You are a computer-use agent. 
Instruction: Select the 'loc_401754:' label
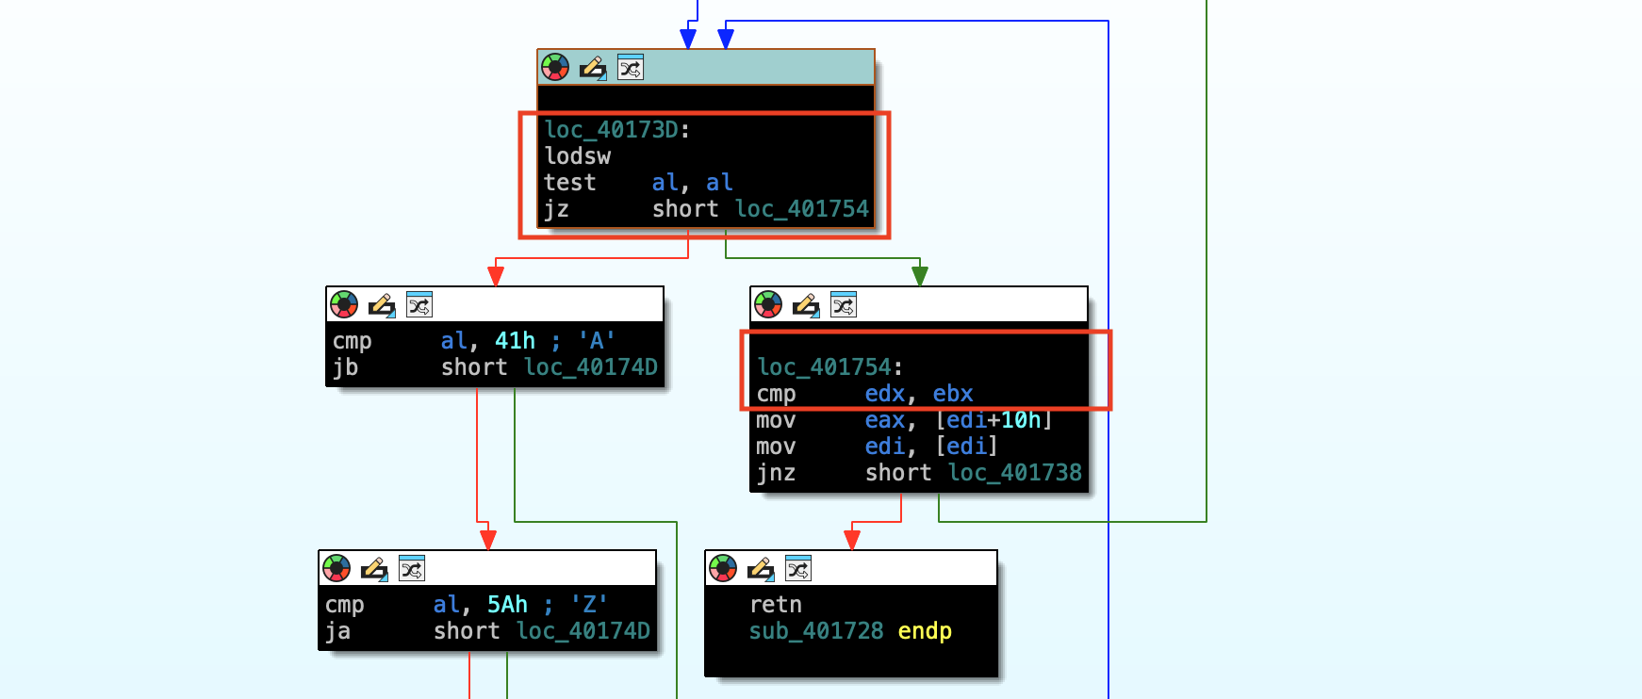point(830,367)
